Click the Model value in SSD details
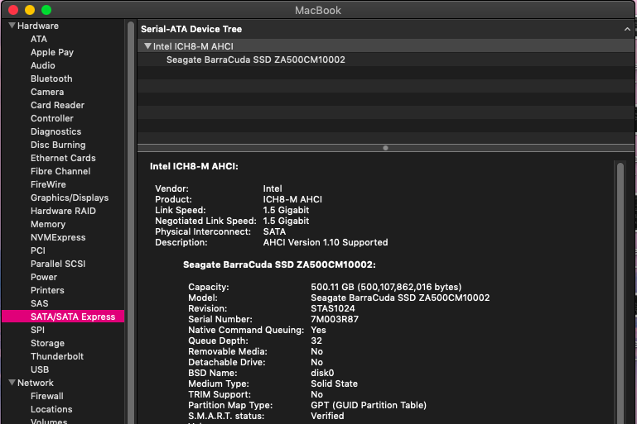The image size is (637, 424). point(400,298)
